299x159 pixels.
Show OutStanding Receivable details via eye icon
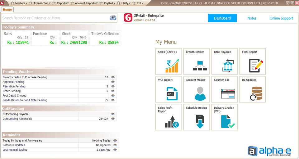point(113,119)
